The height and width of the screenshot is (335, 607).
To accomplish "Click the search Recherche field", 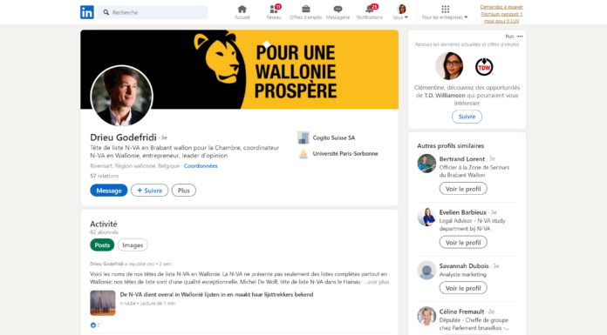I will coord(152,12).
